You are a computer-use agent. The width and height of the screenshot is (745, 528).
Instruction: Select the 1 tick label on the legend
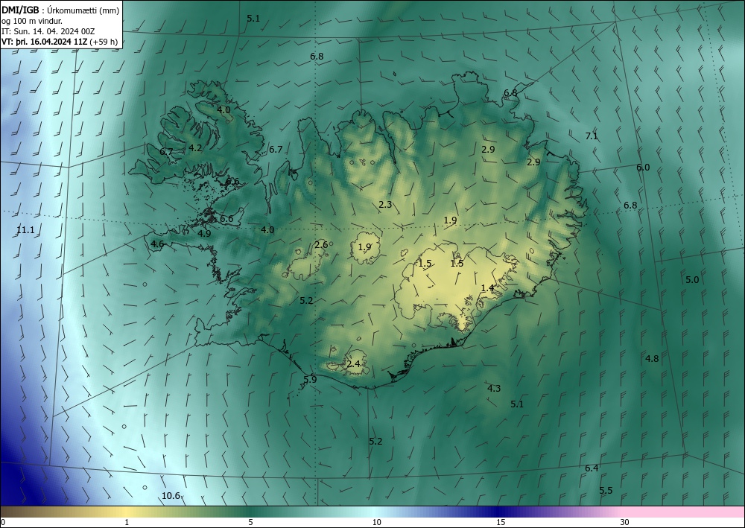(127, 523)
